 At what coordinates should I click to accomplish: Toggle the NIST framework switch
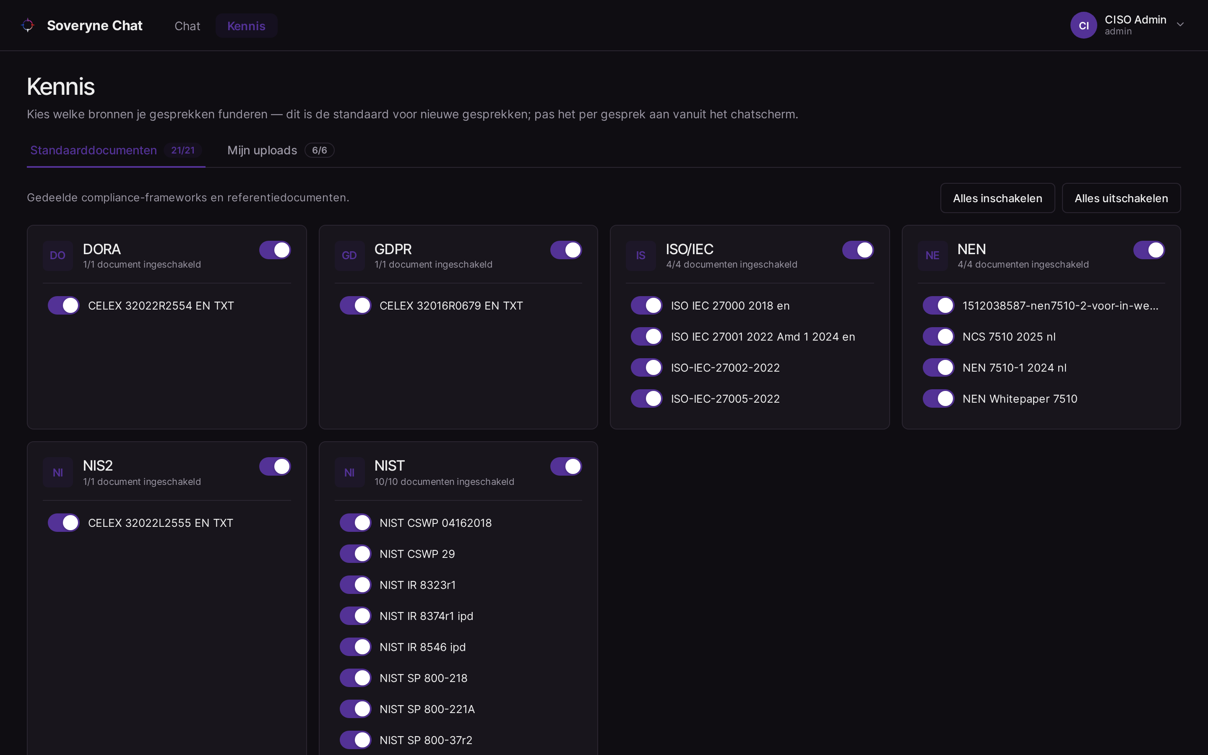[566, 466]
